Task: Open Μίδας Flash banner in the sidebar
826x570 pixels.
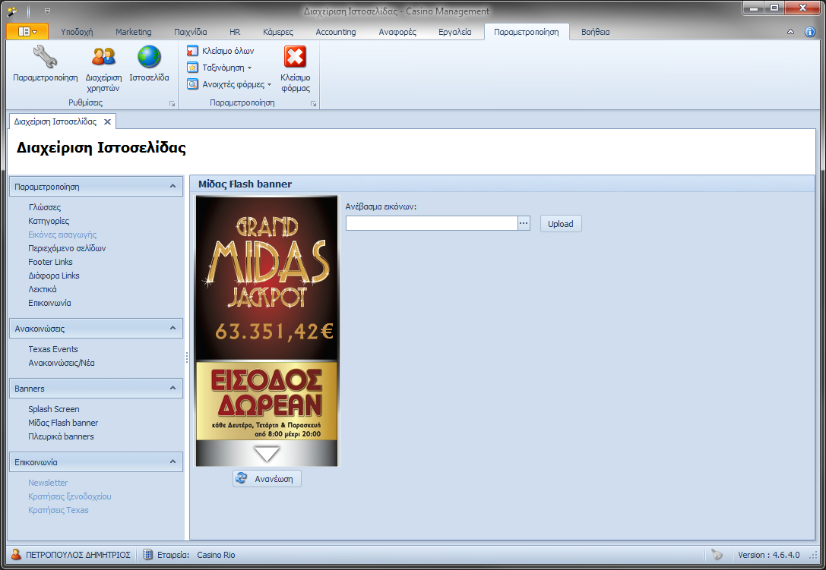Action: (x=63, y=424)
